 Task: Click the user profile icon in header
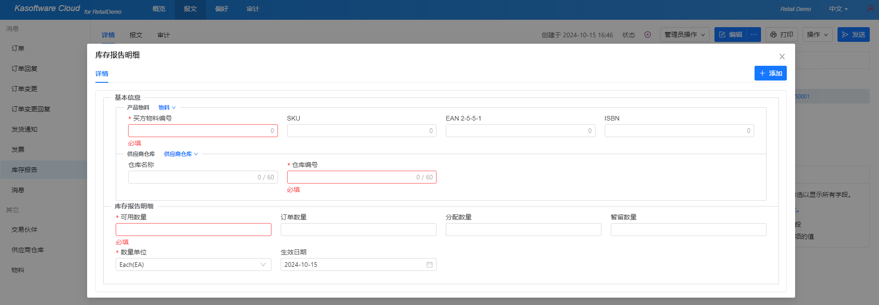pos(870,9)
